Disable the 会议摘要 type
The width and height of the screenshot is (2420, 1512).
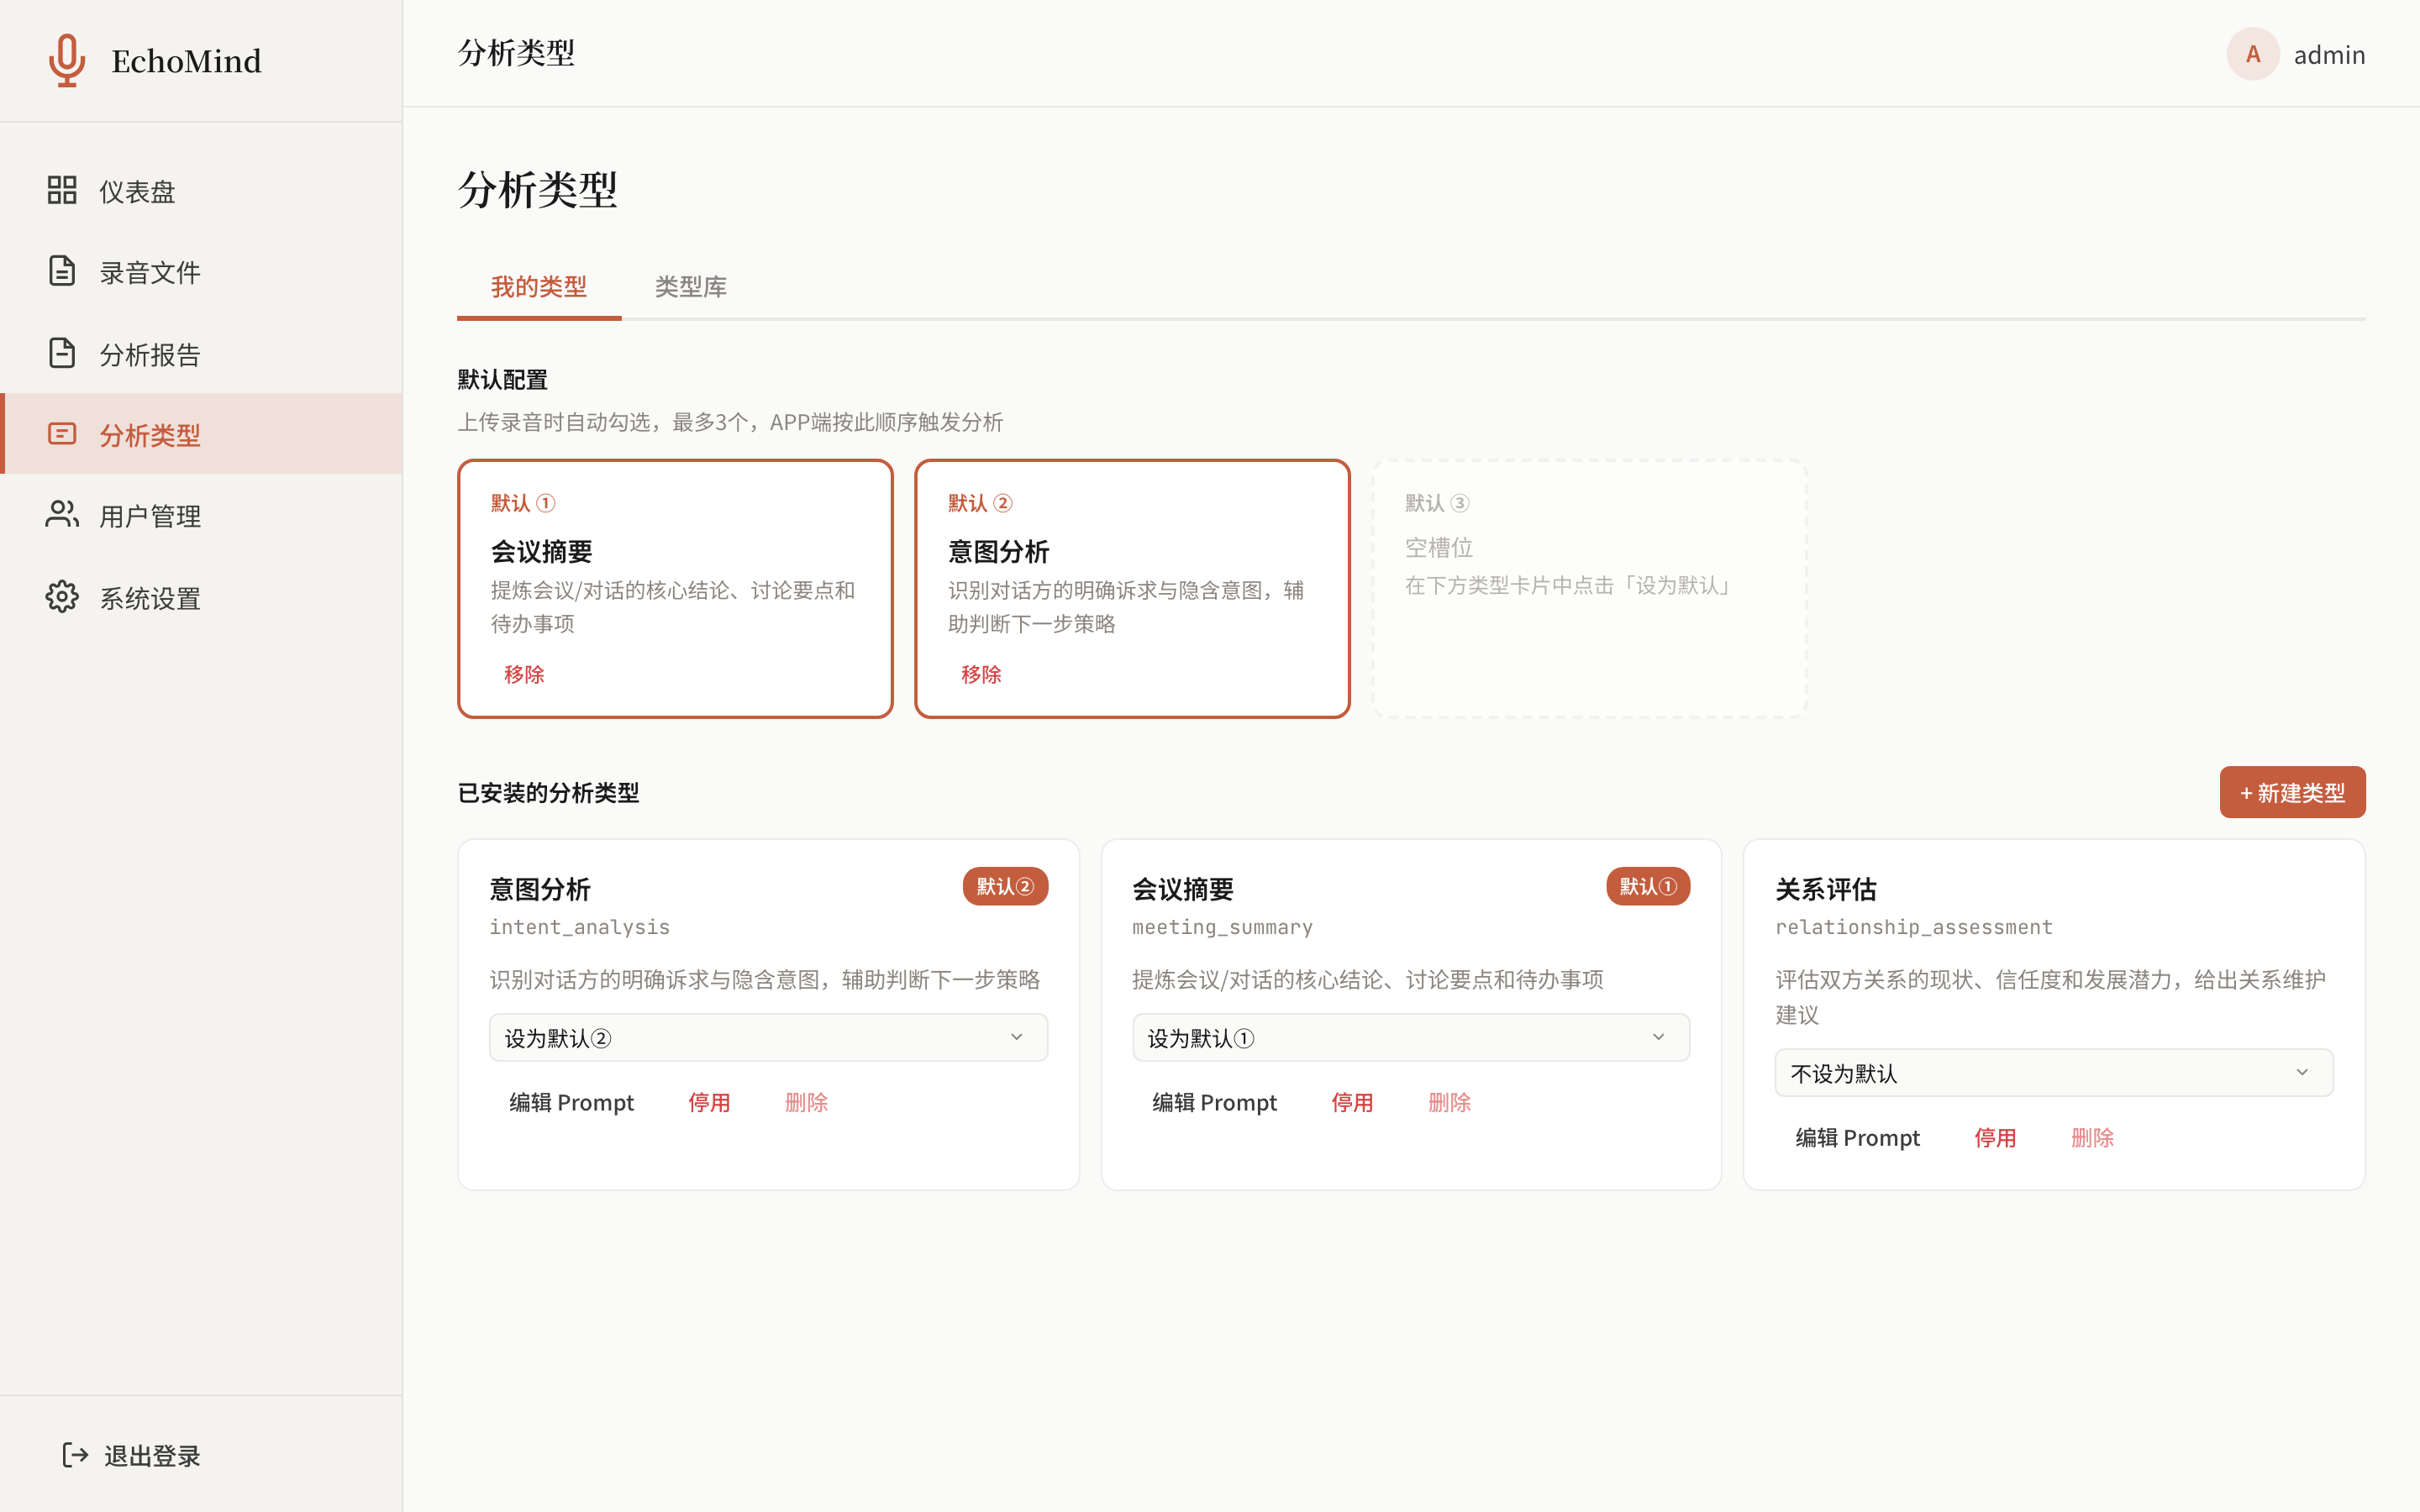[x=1352, y=1102]
